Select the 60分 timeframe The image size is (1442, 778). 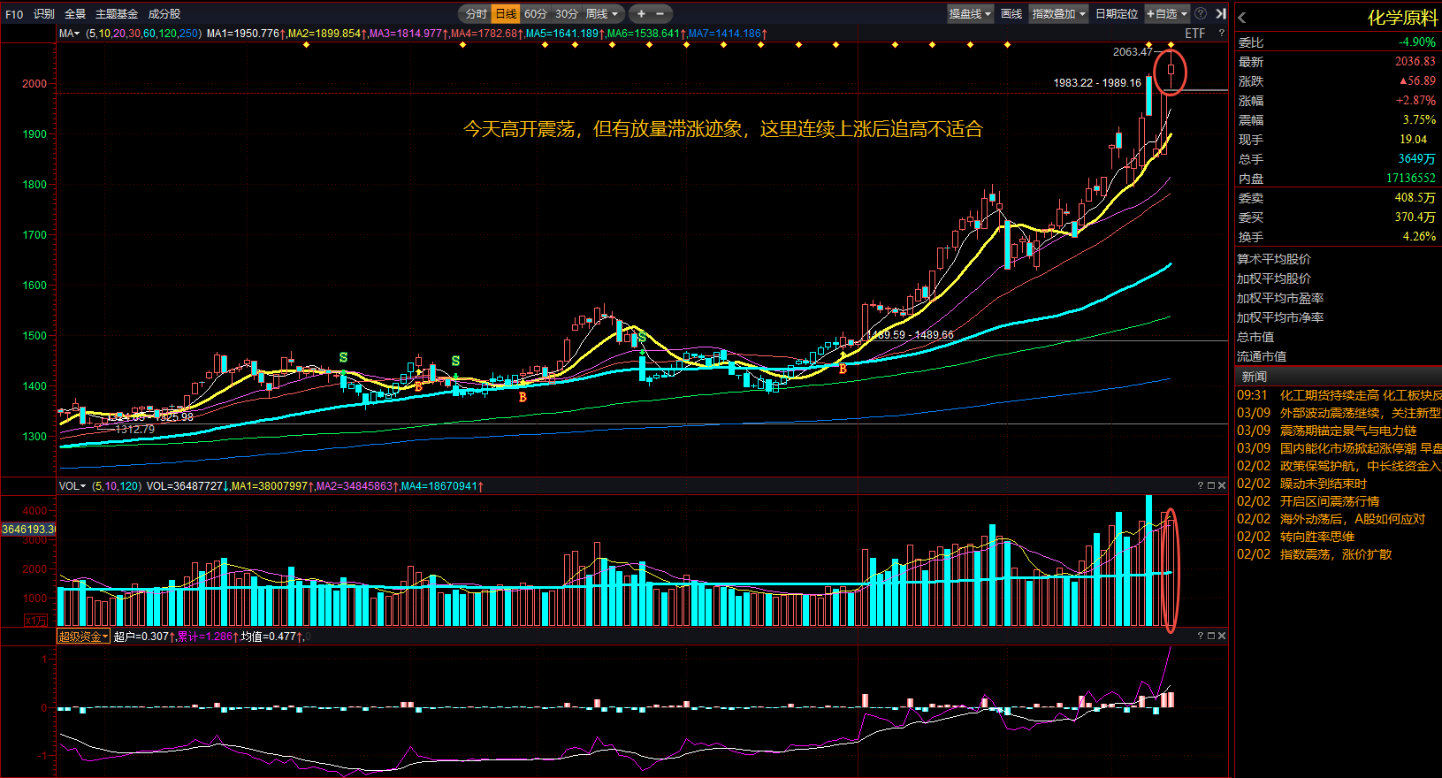pos(536,13)
